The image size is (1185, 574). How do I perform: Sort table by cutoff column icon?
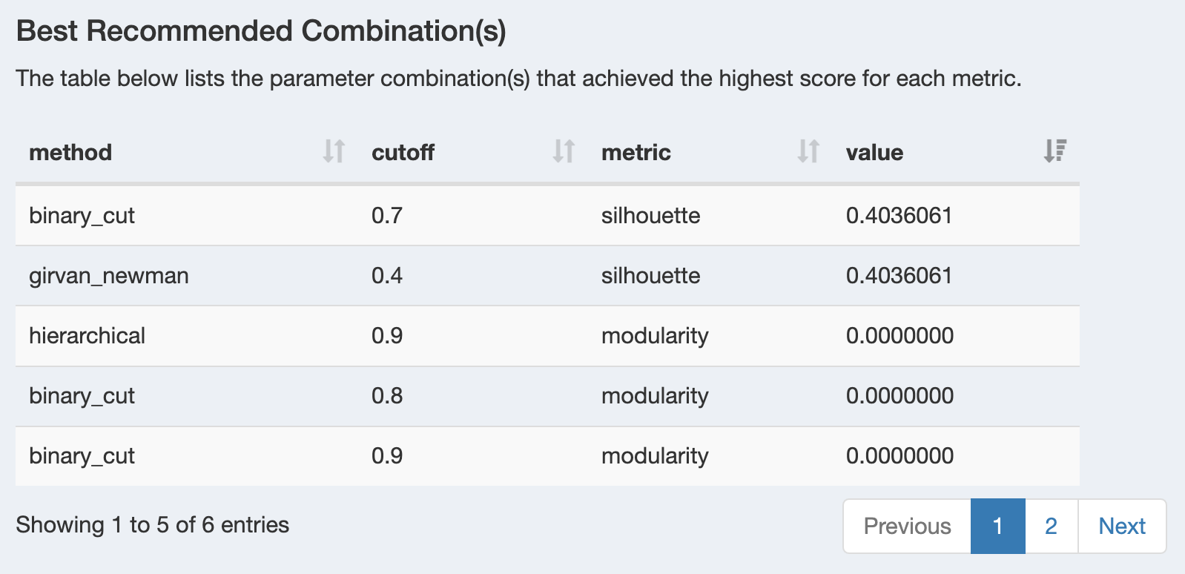[x=564, y=151]
